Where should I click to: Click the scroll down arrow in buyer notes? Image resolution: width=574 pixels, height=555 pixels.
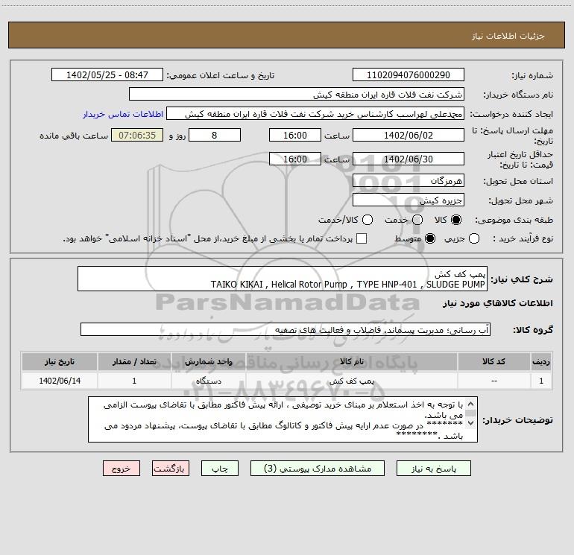coord(471,423)
